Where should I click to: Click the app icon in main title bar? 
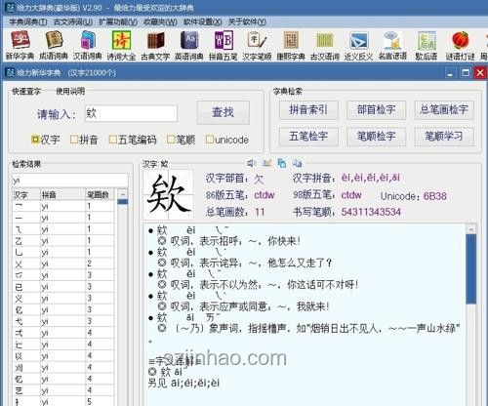(10, 7)
